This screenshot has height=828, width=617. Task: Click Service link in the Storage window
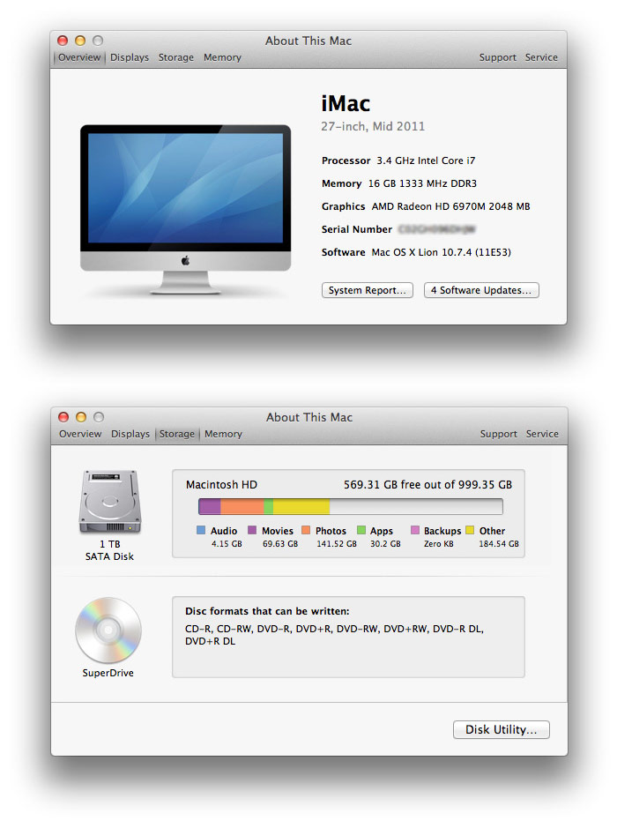click(542, 434)
